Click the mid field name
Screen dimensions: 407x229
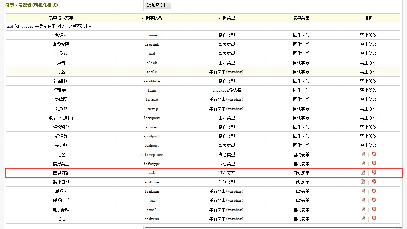coord(152,54)
